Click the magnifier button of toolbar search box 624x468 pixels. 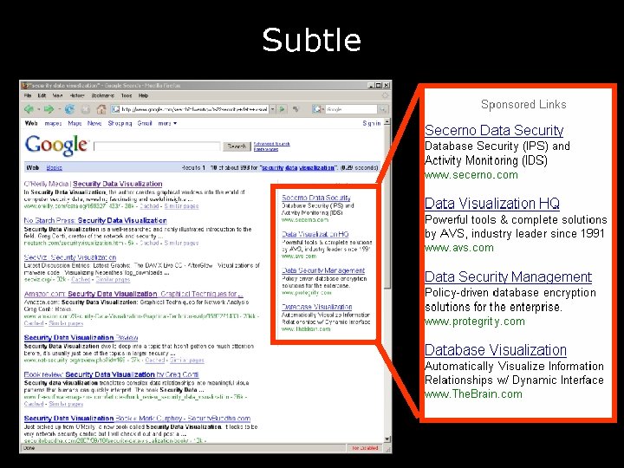(x=382, y=109)
